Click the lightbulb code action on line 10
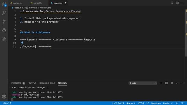 [x=22, y=43]
